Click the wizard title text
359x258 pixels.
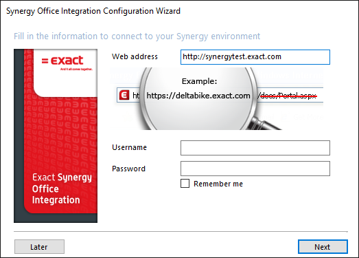[93, 11]
